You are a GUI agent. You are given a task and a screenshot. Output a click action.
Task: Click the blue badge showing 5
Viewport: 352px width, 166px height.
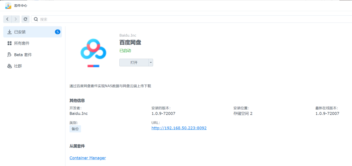tap(57, 32)
